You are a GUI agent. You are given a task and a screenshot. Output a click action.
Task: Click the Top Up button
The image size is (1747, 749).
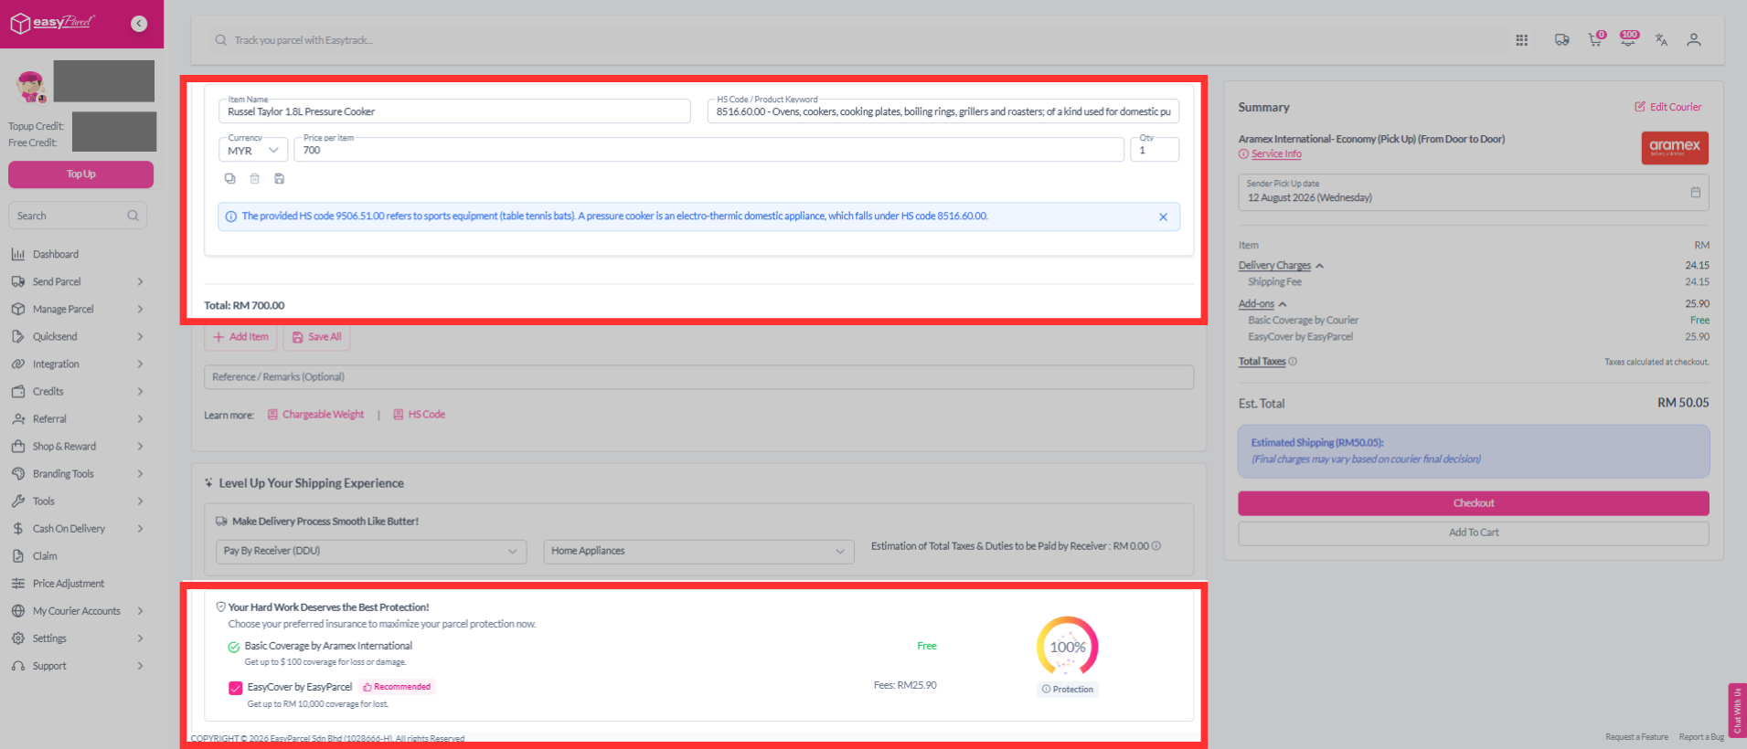tap(80, 174)
